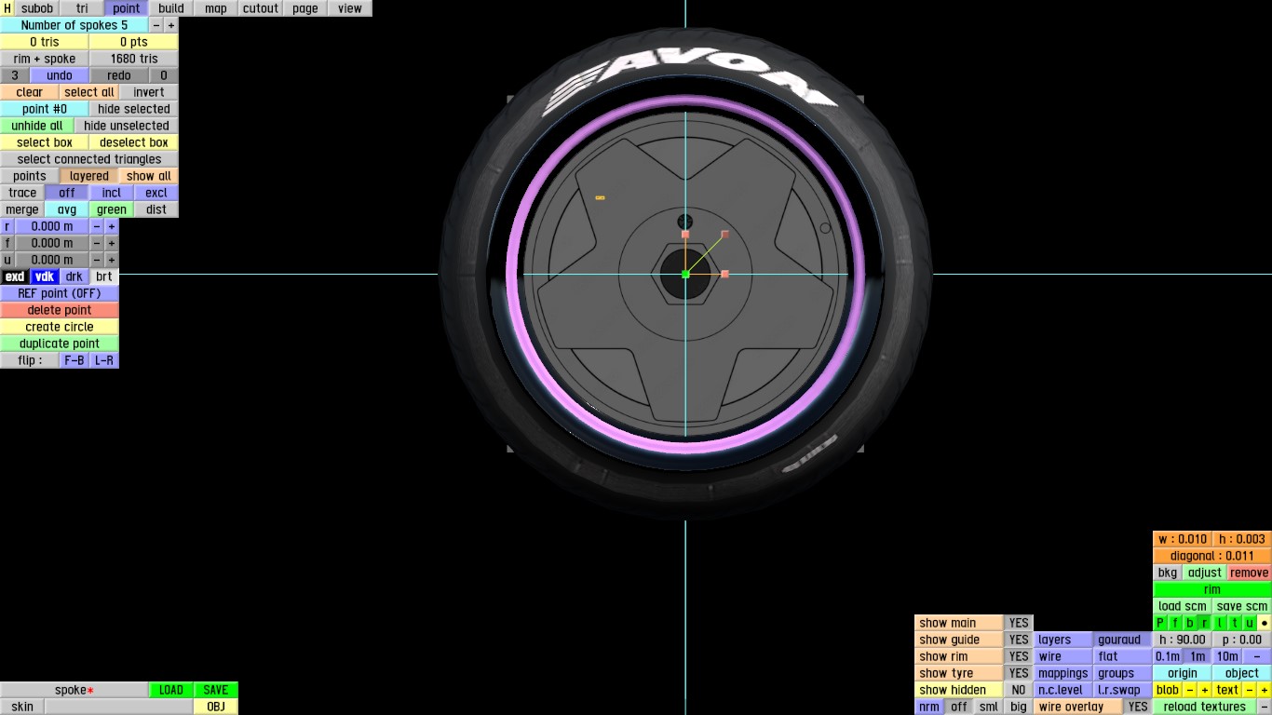Click the undo button
This screenshot has width=1272, height=715.
pos(60,75)
